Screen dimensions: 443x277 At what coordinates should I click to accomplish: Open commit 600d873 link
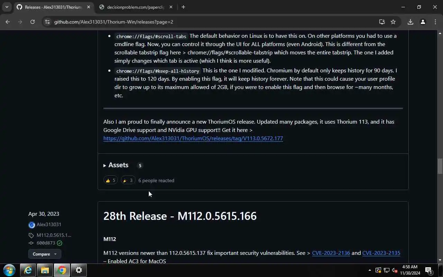46,243
